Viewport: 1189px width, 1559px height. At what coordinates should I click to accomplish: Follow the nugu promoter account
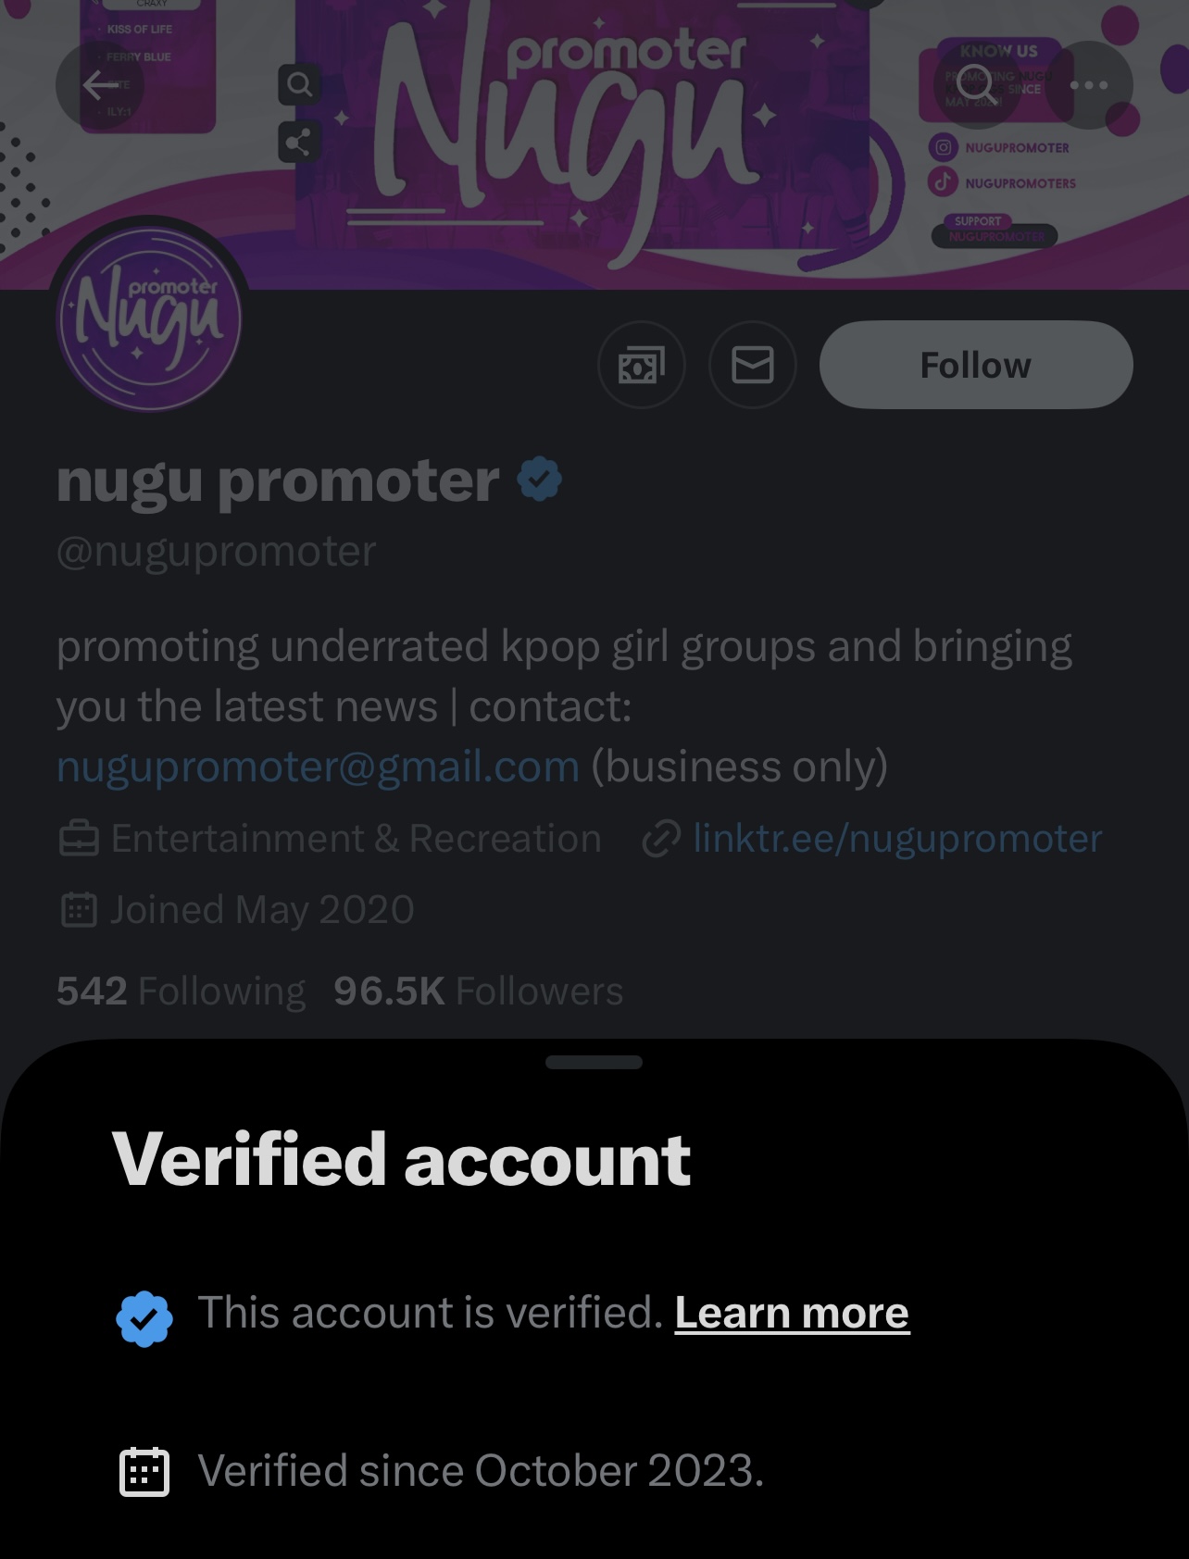pyautogui.click(x=976, y=365)
